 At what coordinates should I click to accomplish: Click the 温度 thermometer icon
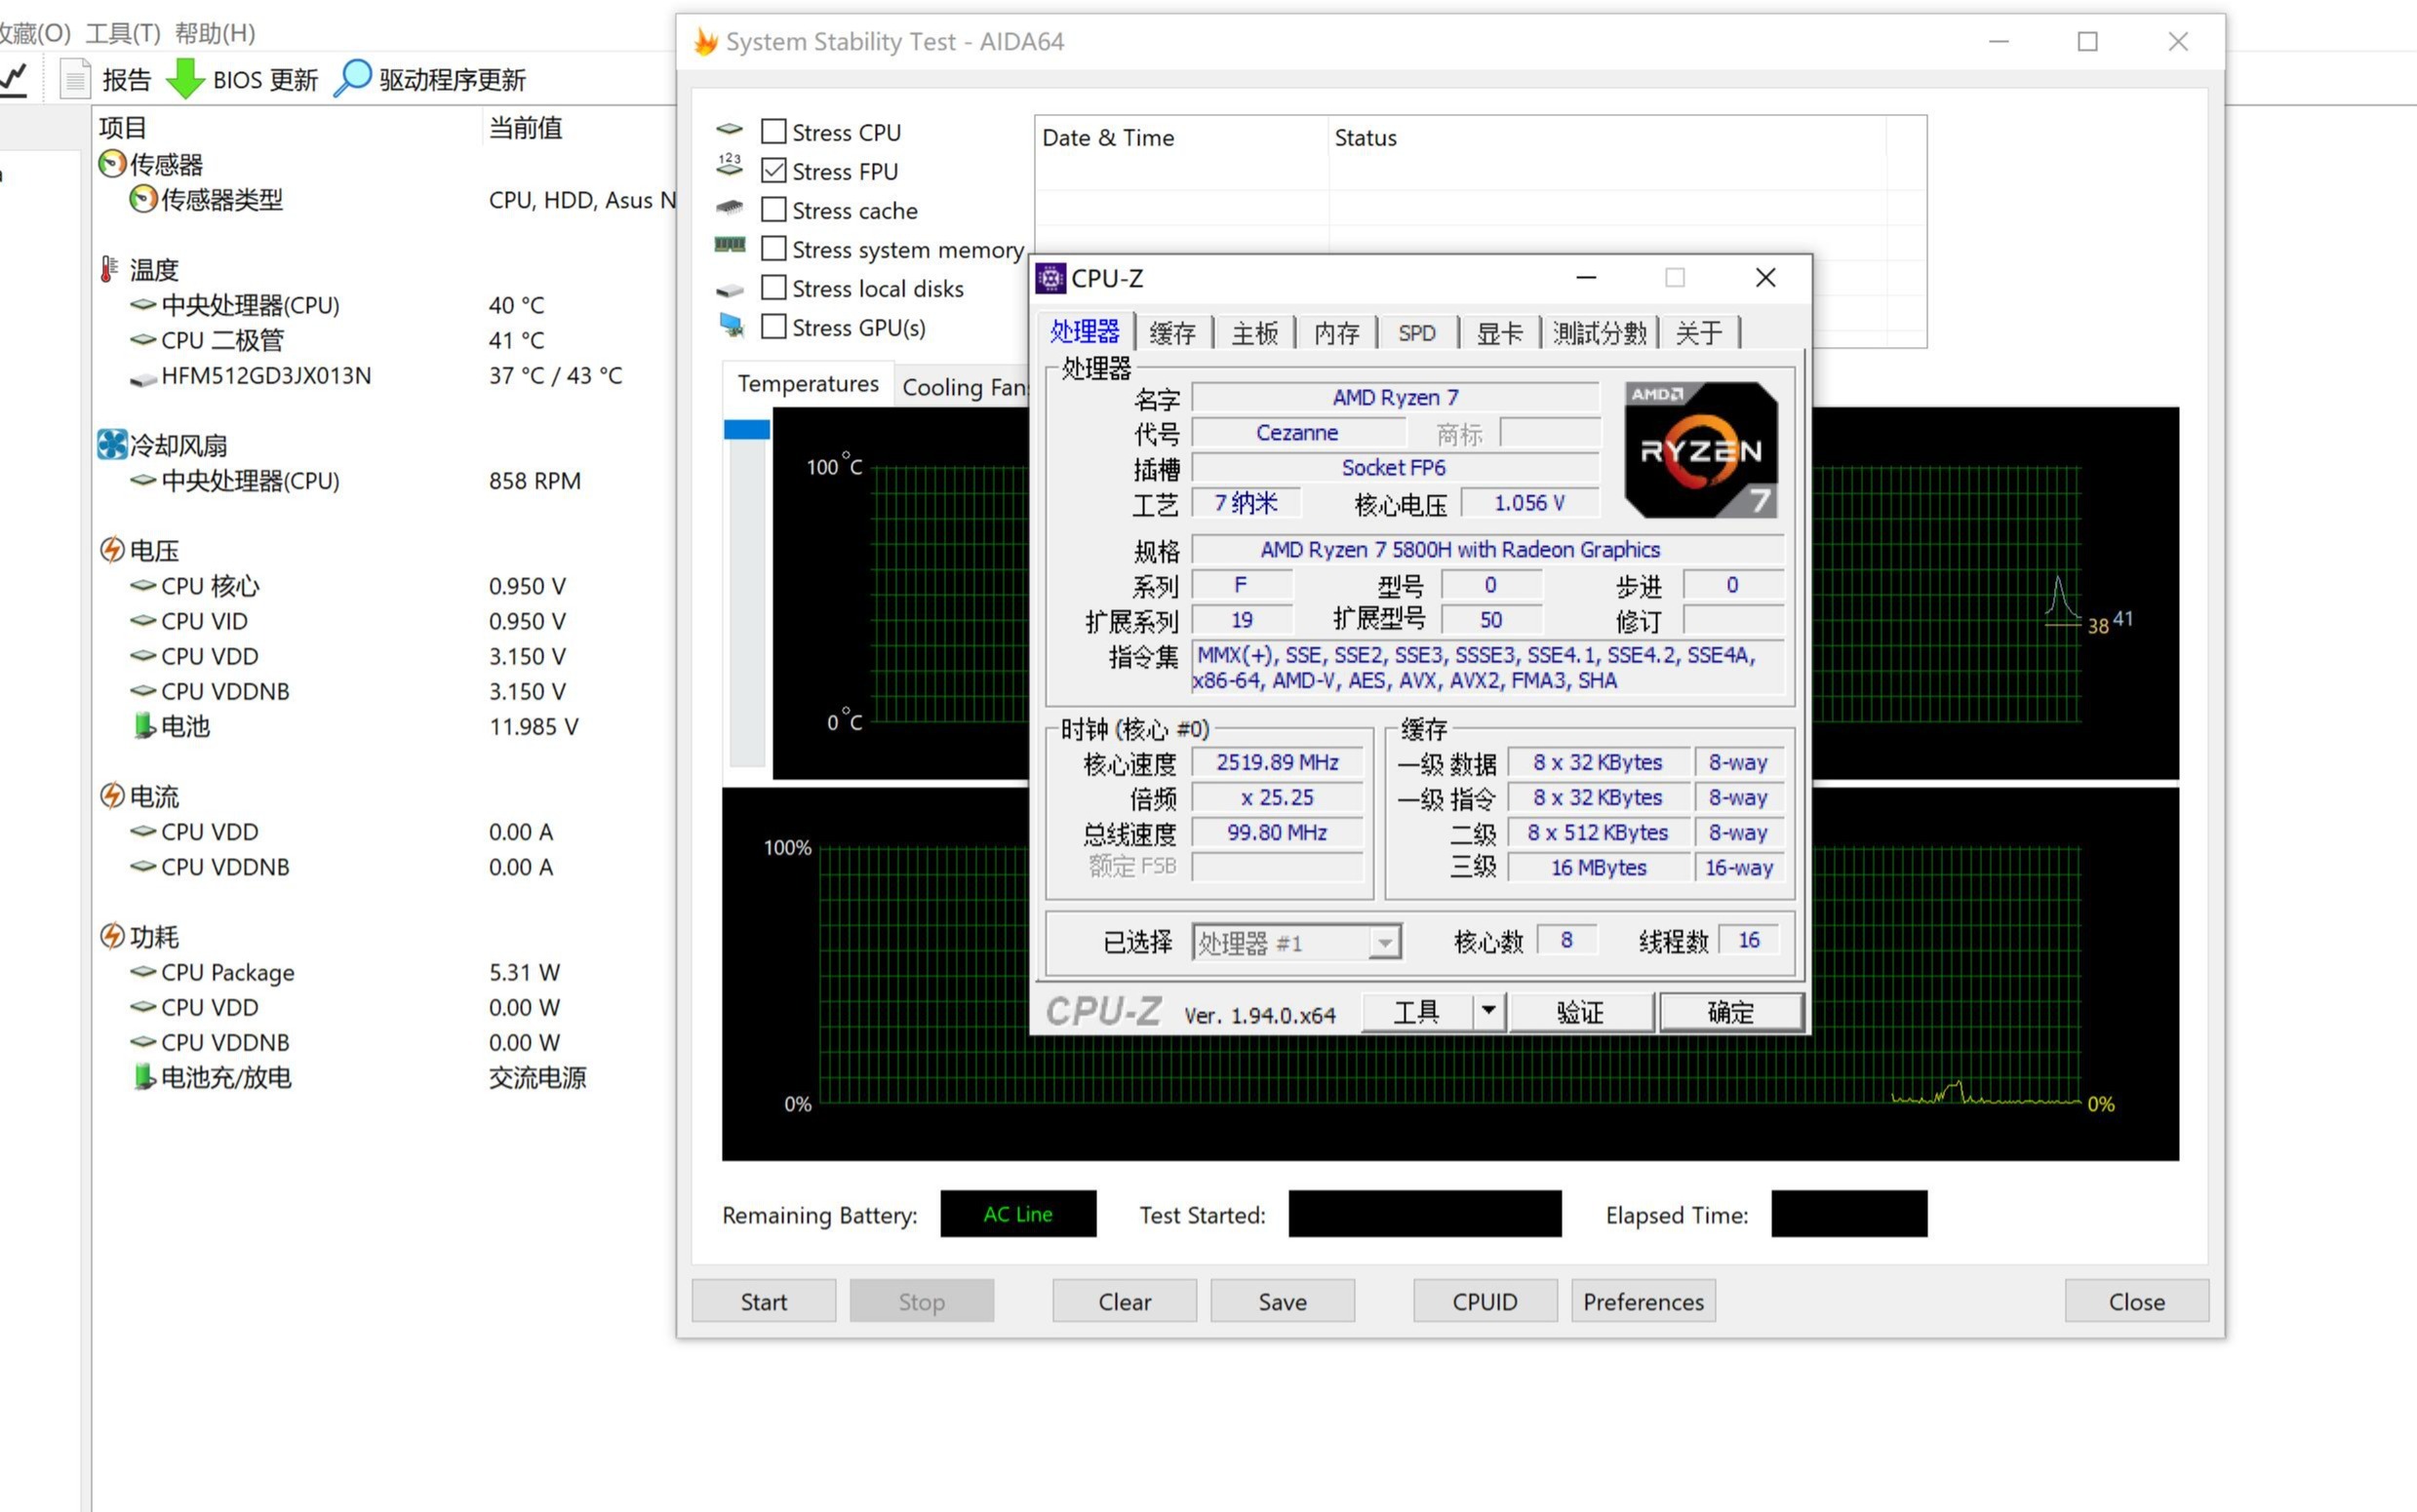109,269
